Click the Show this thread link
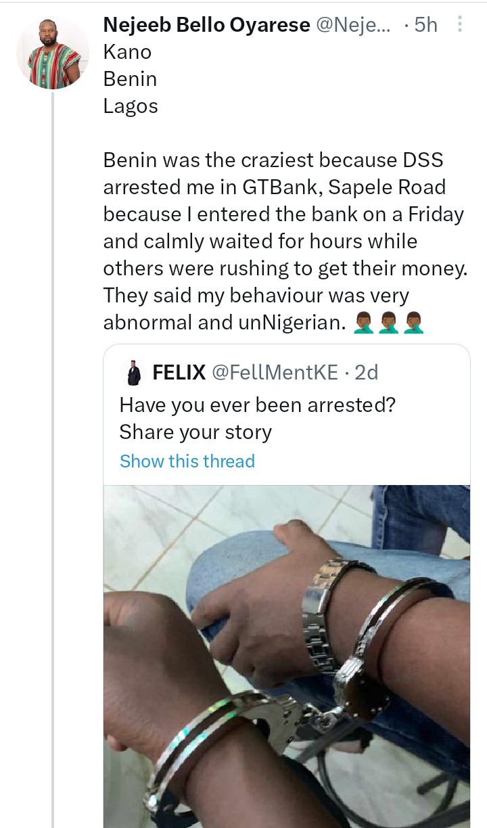Screen dimensions: 487x828 (187, 461)
